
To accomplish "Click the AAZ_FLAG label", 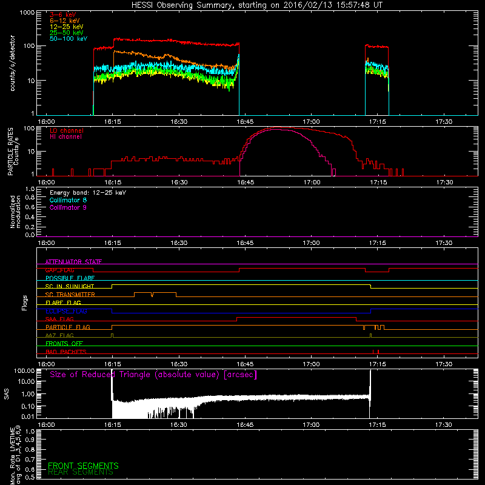I will (x=59, y=335).
